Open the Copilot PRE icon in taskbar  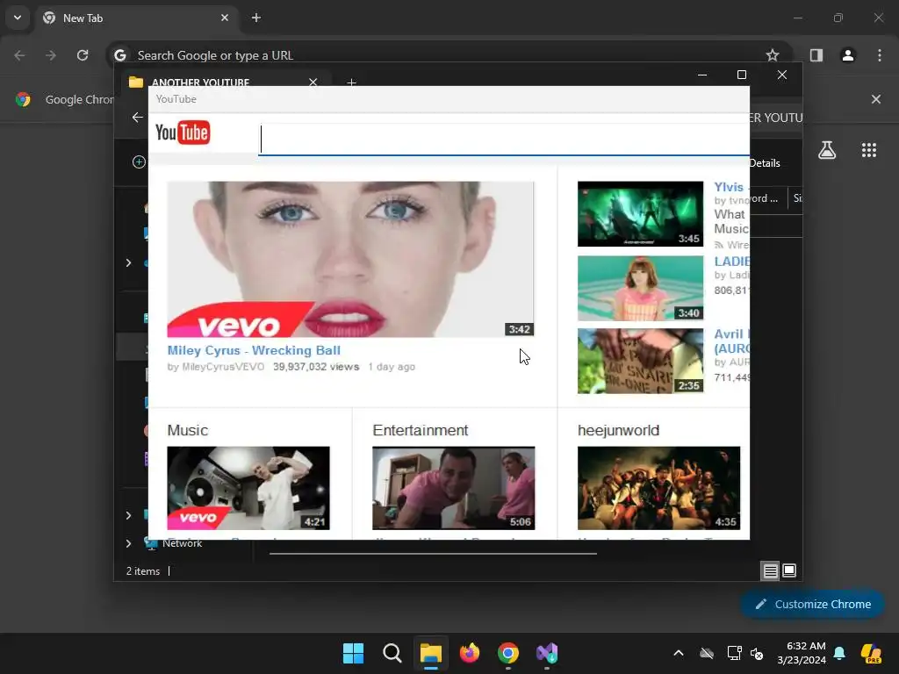pyautogui.click(x=871, y=653)
